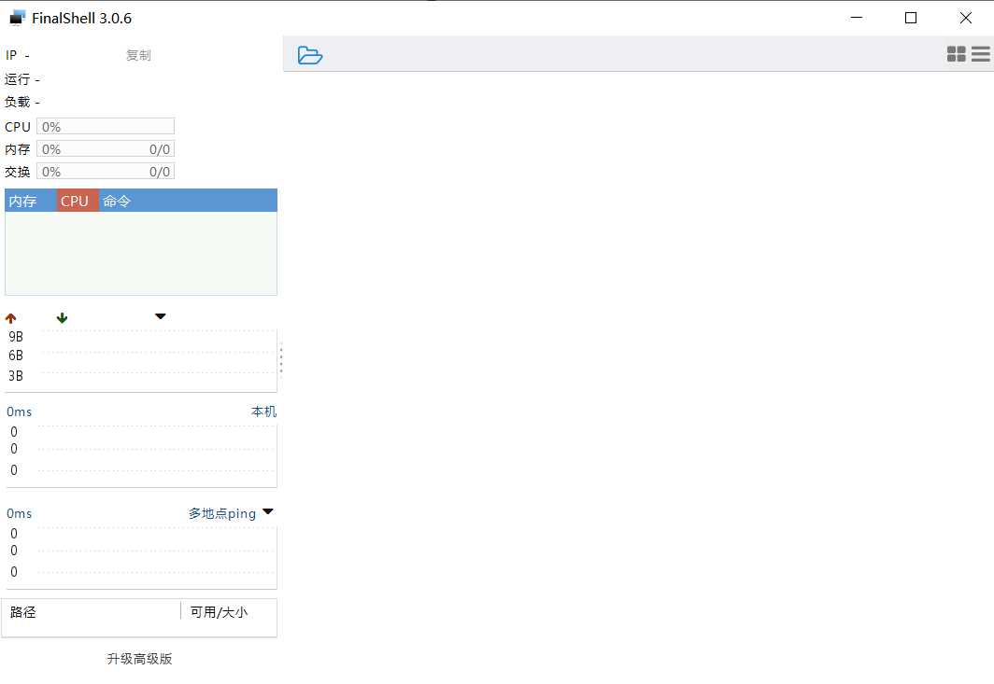Select the 本机 ping link
Viewport: 994px width, 684px height.
[x=263, y=412]
